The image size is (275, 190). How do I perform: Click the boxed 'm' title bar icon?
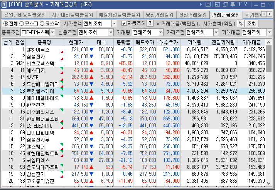tap(208, 4)
